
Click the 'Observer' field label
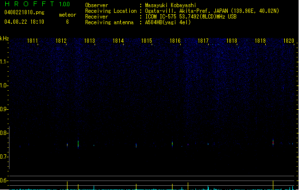pos(96,5)
